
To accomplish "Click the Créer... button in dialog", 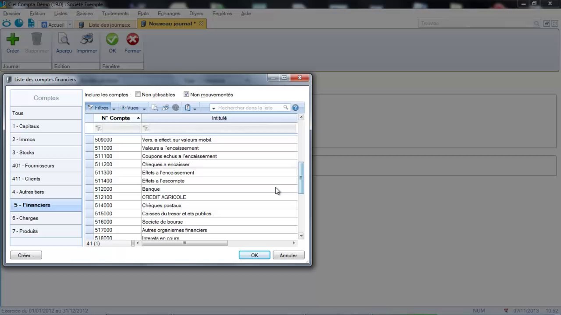I will [26, 255].
